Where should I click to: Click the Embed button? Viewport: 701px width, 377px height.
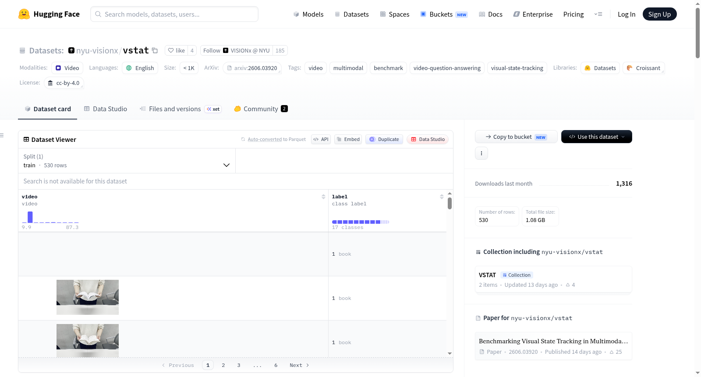click(x=348, y=139)
